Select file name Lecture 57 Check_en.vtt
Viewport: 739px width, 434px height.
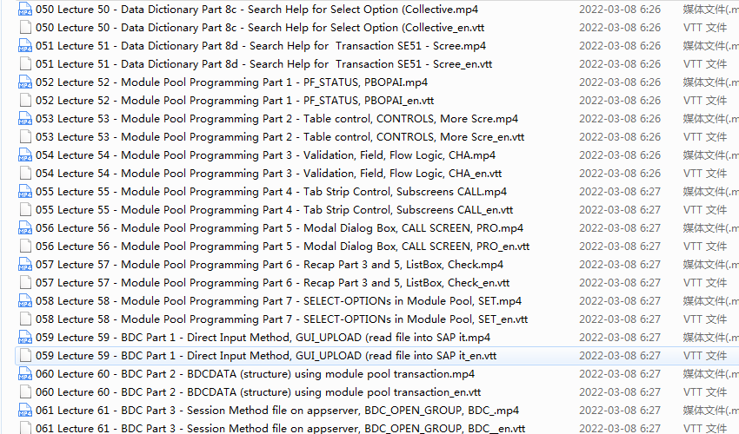click(x=273, y=283)
